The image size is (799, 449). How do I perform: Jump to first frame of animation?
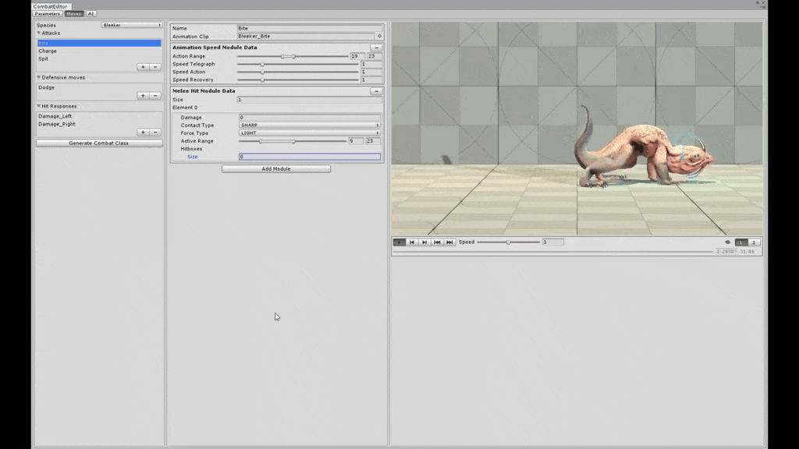tap(437, 242)
